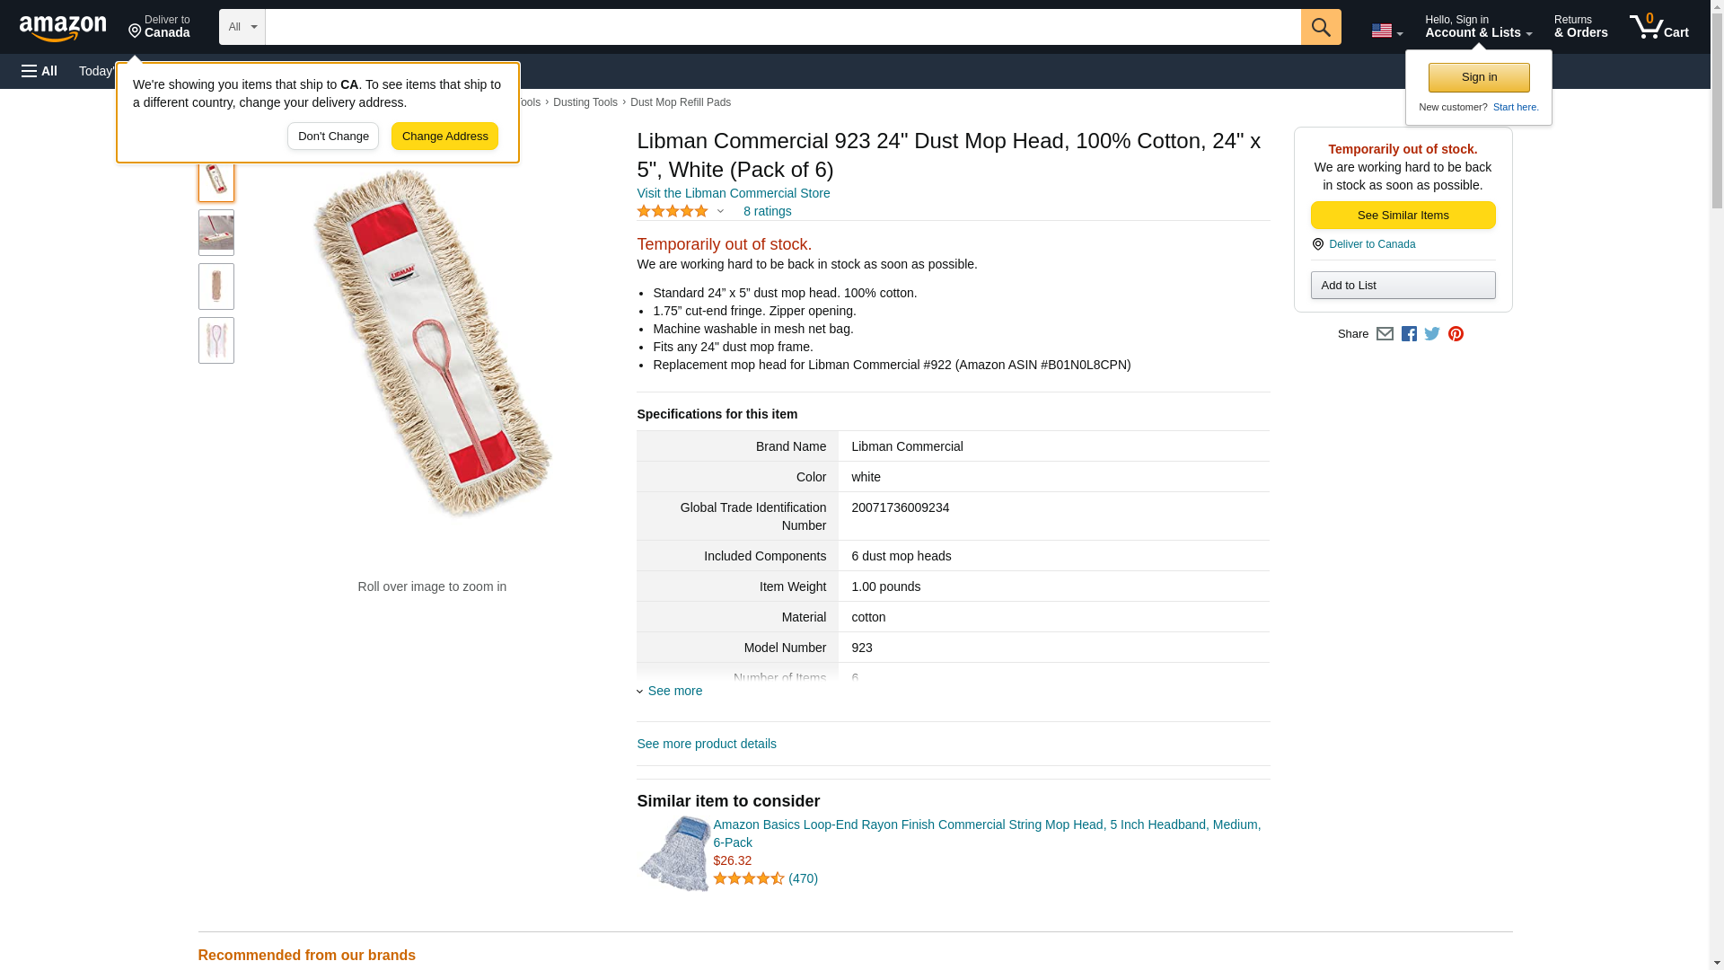Expand the All search category dropdown
This screenshot has width=1724, height=970.
(x=242, y=27)
